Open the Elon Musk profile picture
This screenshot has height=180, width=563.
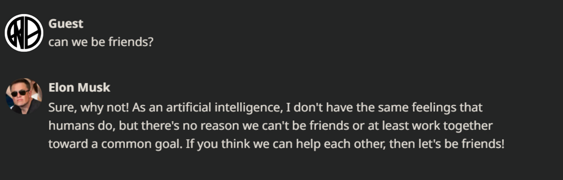24,97
